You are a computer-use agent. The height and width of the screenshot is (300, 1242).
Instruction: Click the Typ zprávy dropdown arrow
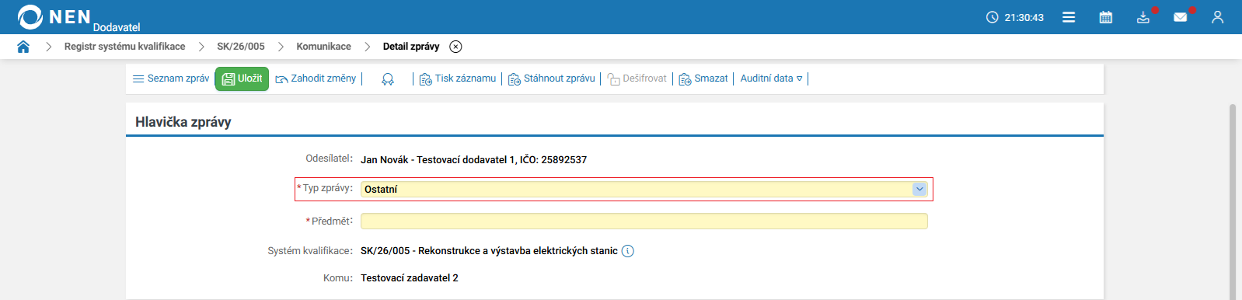[919, 189]
